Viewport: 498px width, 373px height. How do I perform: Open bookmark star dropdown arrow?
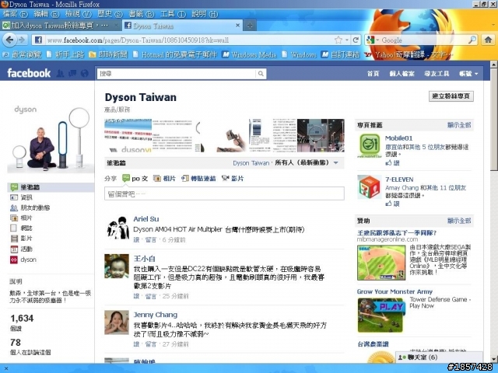pyautogui.click(x=347, y=40)
